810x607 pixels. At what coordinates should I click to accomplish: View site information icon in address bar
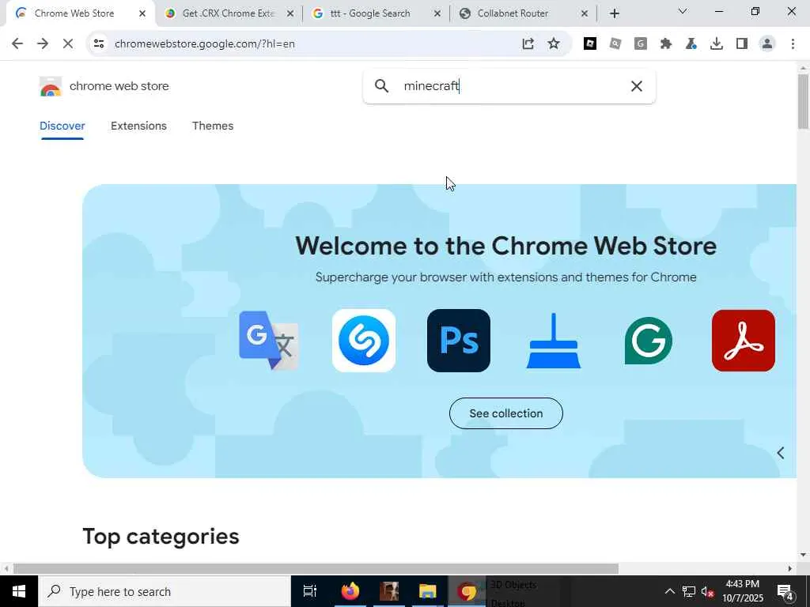click(99, 44)
